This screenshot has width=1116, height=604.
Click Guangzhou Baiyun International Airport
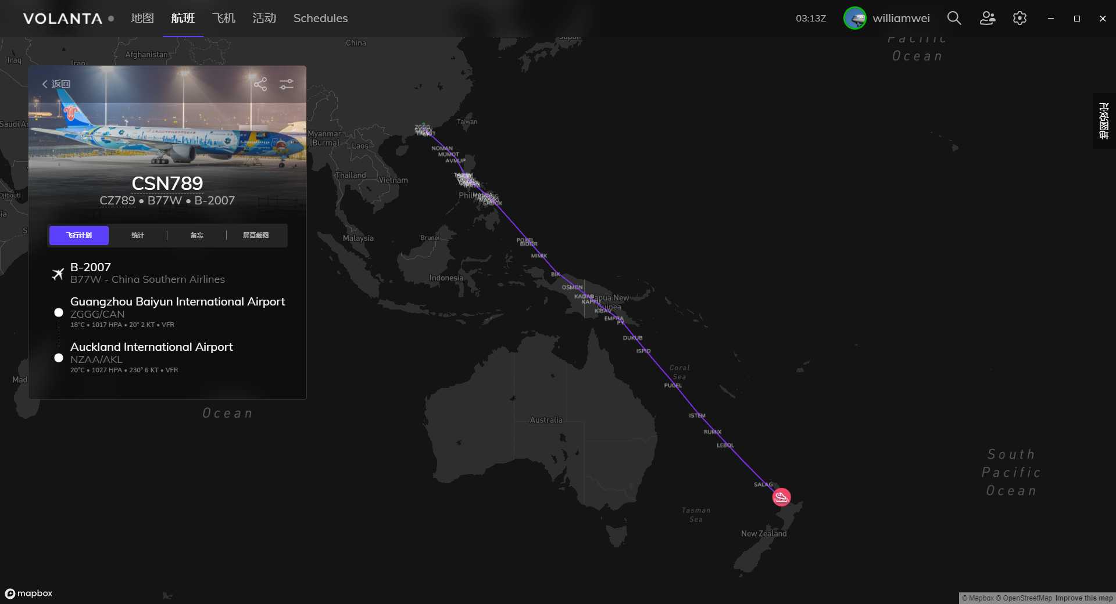click(x=177, y=301)
